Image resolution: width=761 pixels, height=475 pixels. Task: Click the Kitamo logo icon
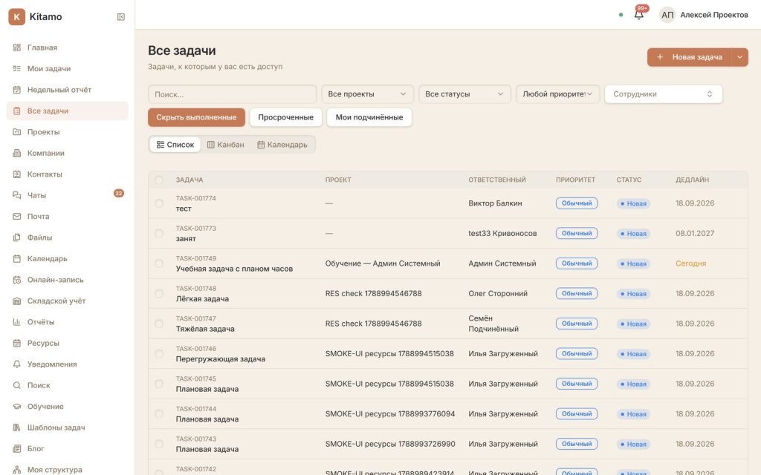(x=16, y=16)
